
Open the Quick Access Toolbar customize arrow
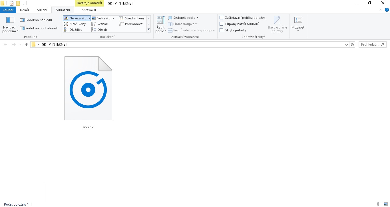[x=23, y=4]
